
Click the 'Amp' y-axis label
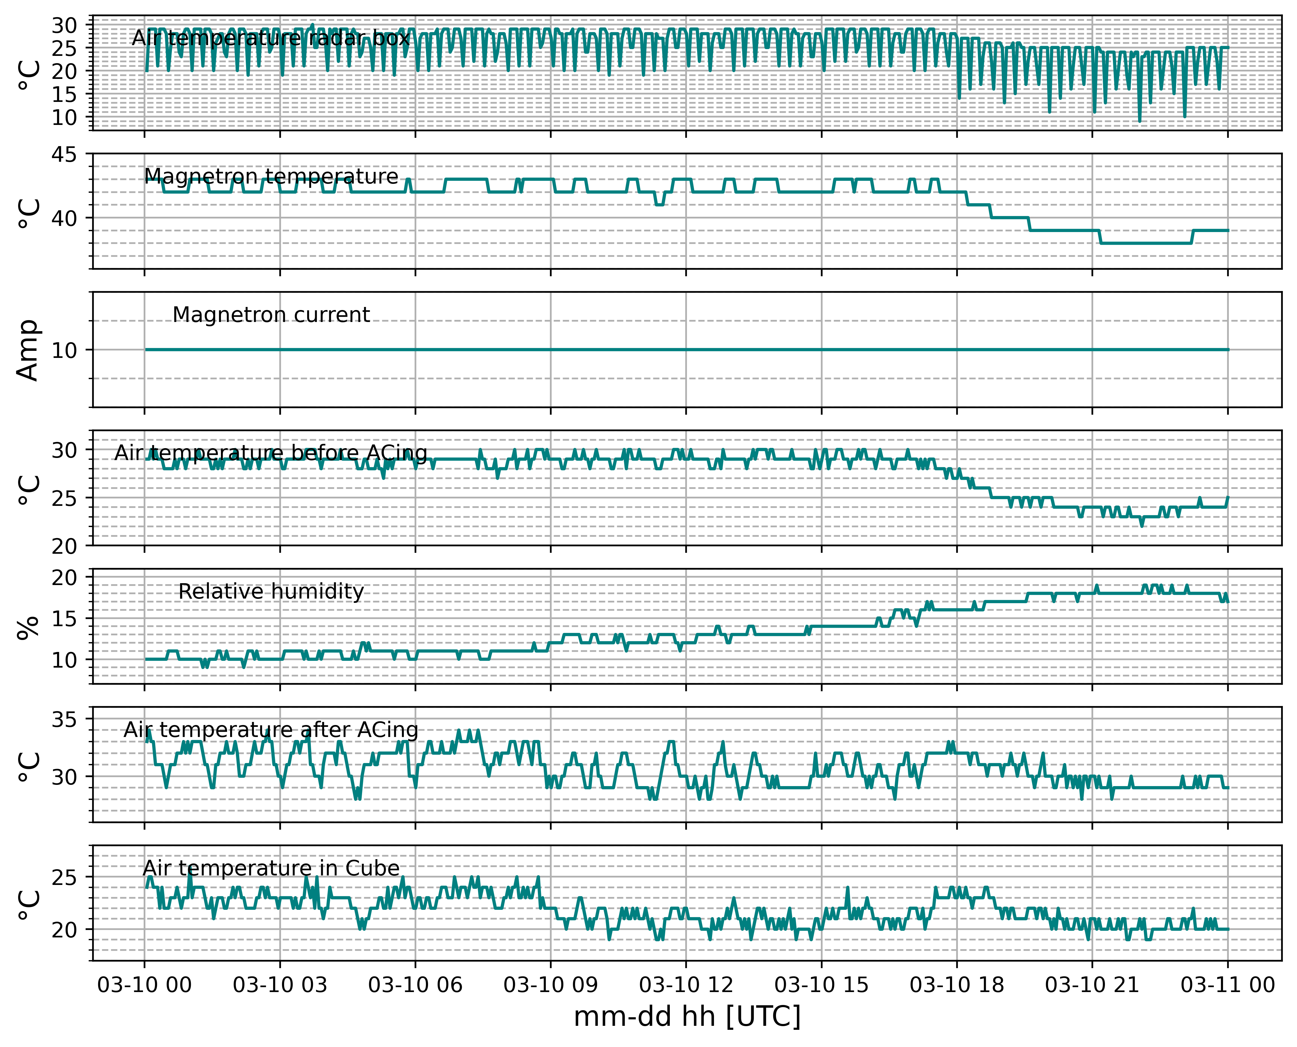tap(28, 350)
